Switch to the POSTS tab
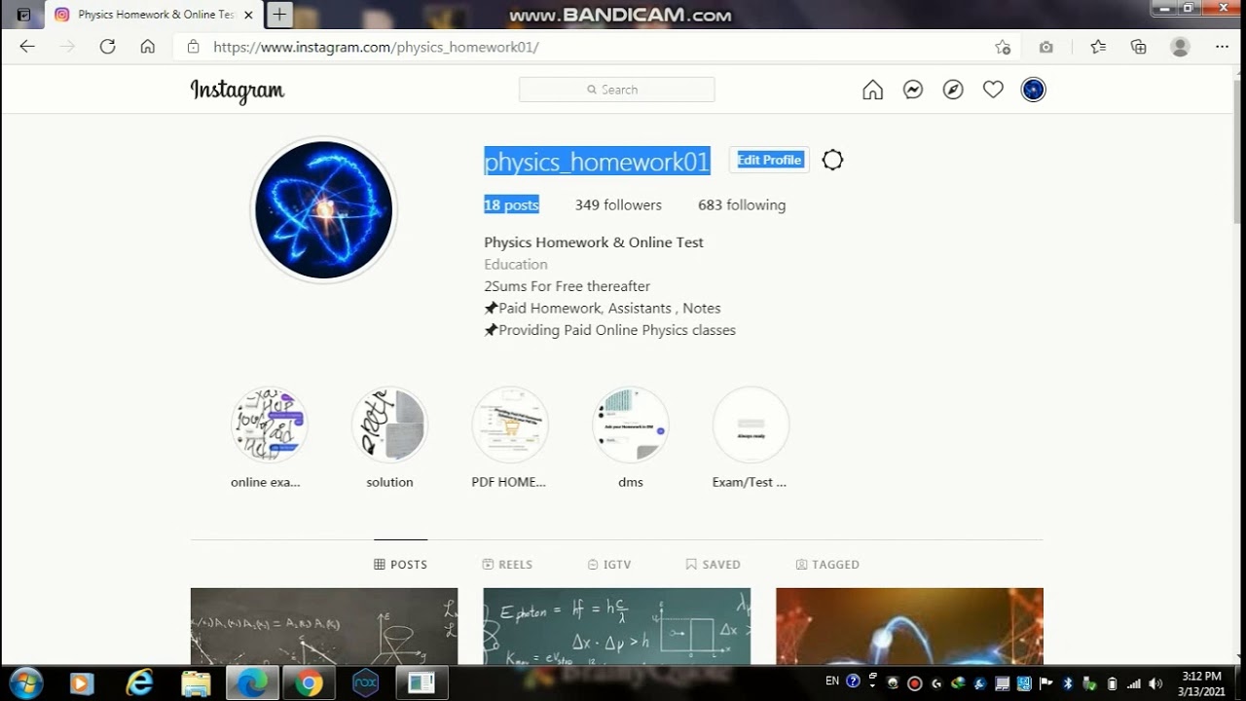 point(401,565)
